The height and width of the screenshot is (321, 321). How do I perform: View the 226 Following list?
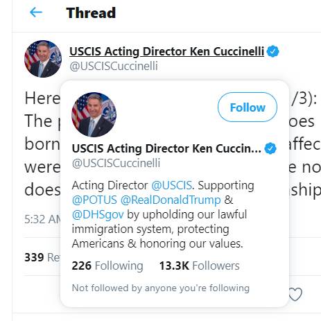click(107, 266)
